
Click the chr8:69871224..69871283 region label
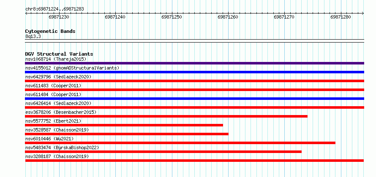[x=54, y=9]
